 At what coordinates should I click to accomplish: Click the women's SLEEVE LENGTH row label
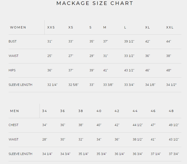[x=21, y=85]
